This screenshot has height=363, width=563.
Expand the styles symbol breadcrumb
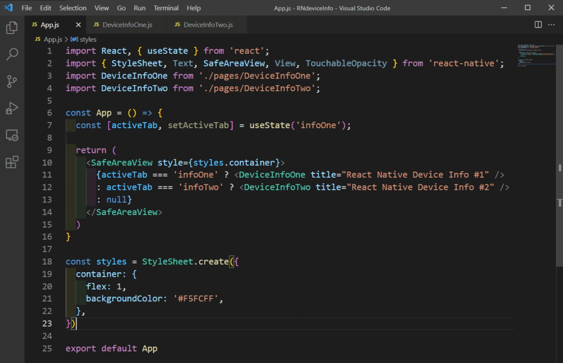tap(87, 40)
